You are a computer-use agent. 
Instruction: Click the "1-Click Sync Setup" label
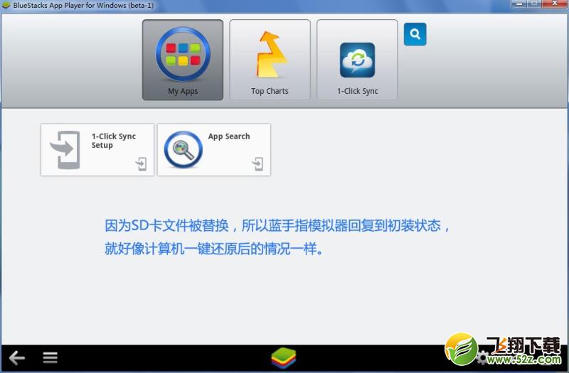tap(114, 141)
